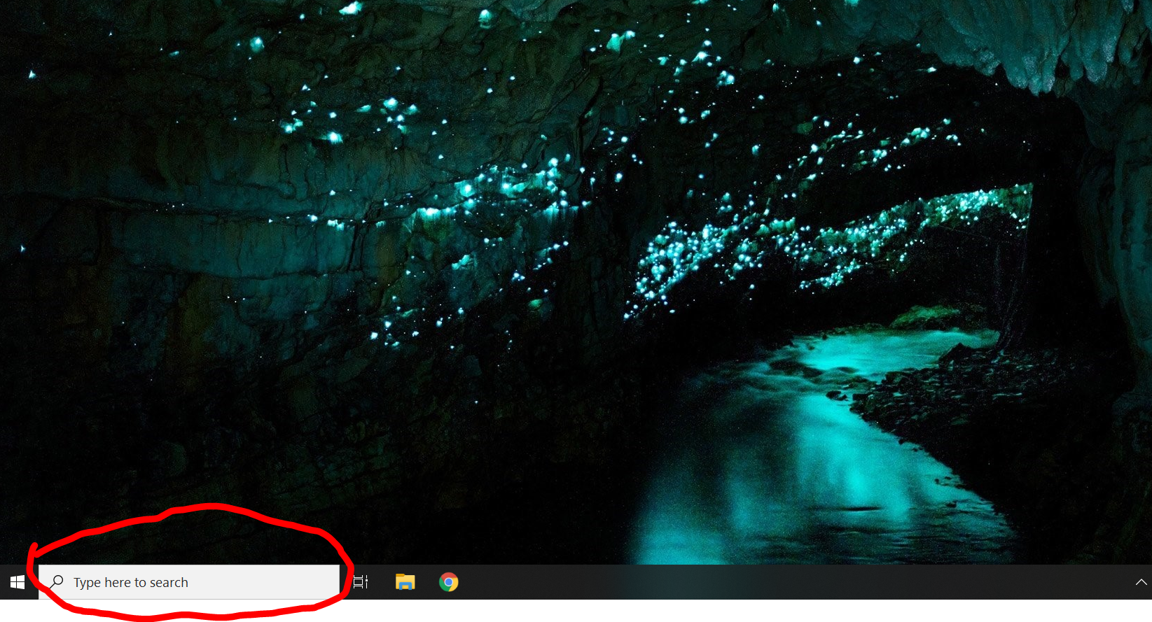Image resolution: width=1152 pixels, height=622 pixels.
Task: Click the 'Type here to search' placeholder text
Action: (x=131, y=582)
